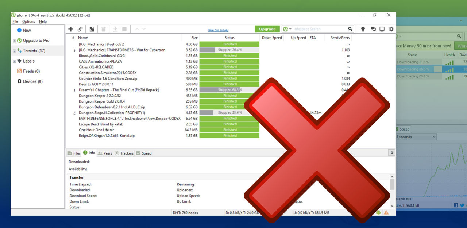Image resolution: width=467 pixels, height=228 pixels.
Task: Click the Start torrent download-arrow icon
Action: (x=115, y=29)
